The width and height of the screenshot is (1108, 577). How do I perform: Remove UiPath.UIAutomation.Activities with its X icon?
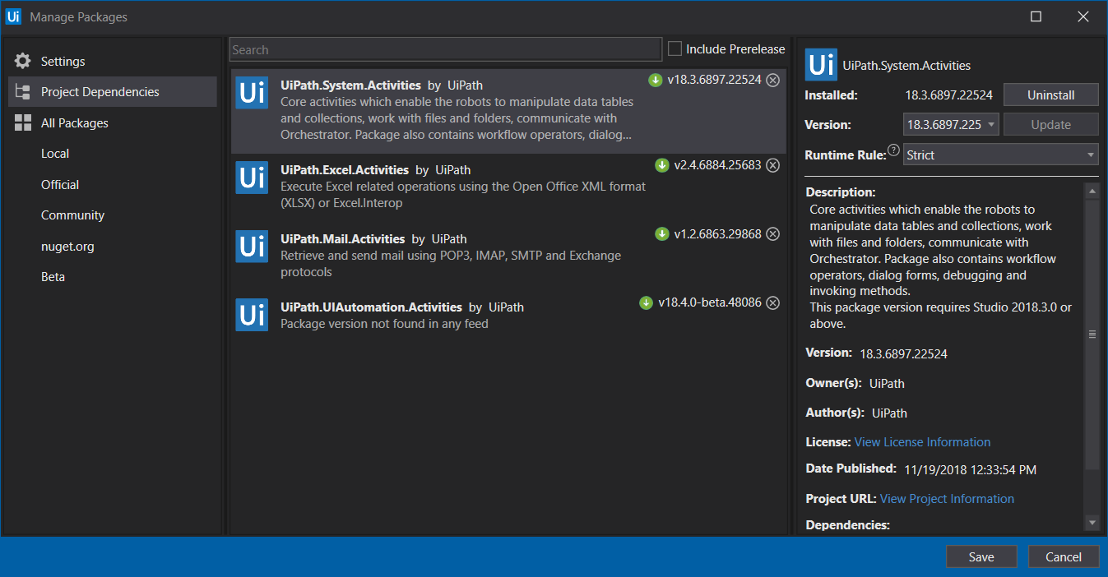(x=773, y=302)
